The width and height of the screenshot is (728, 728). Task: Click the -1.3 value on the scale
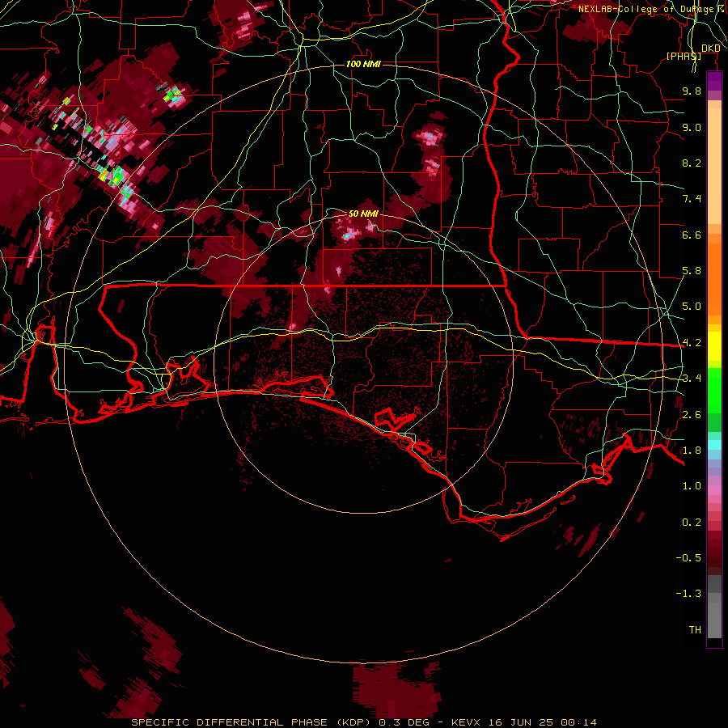click(688, 594)
